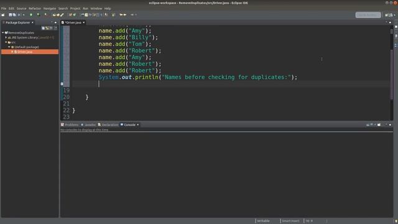Screen dimensions: 398x224
Task: Open the Window menu
Action: click(x=96, y=8)
